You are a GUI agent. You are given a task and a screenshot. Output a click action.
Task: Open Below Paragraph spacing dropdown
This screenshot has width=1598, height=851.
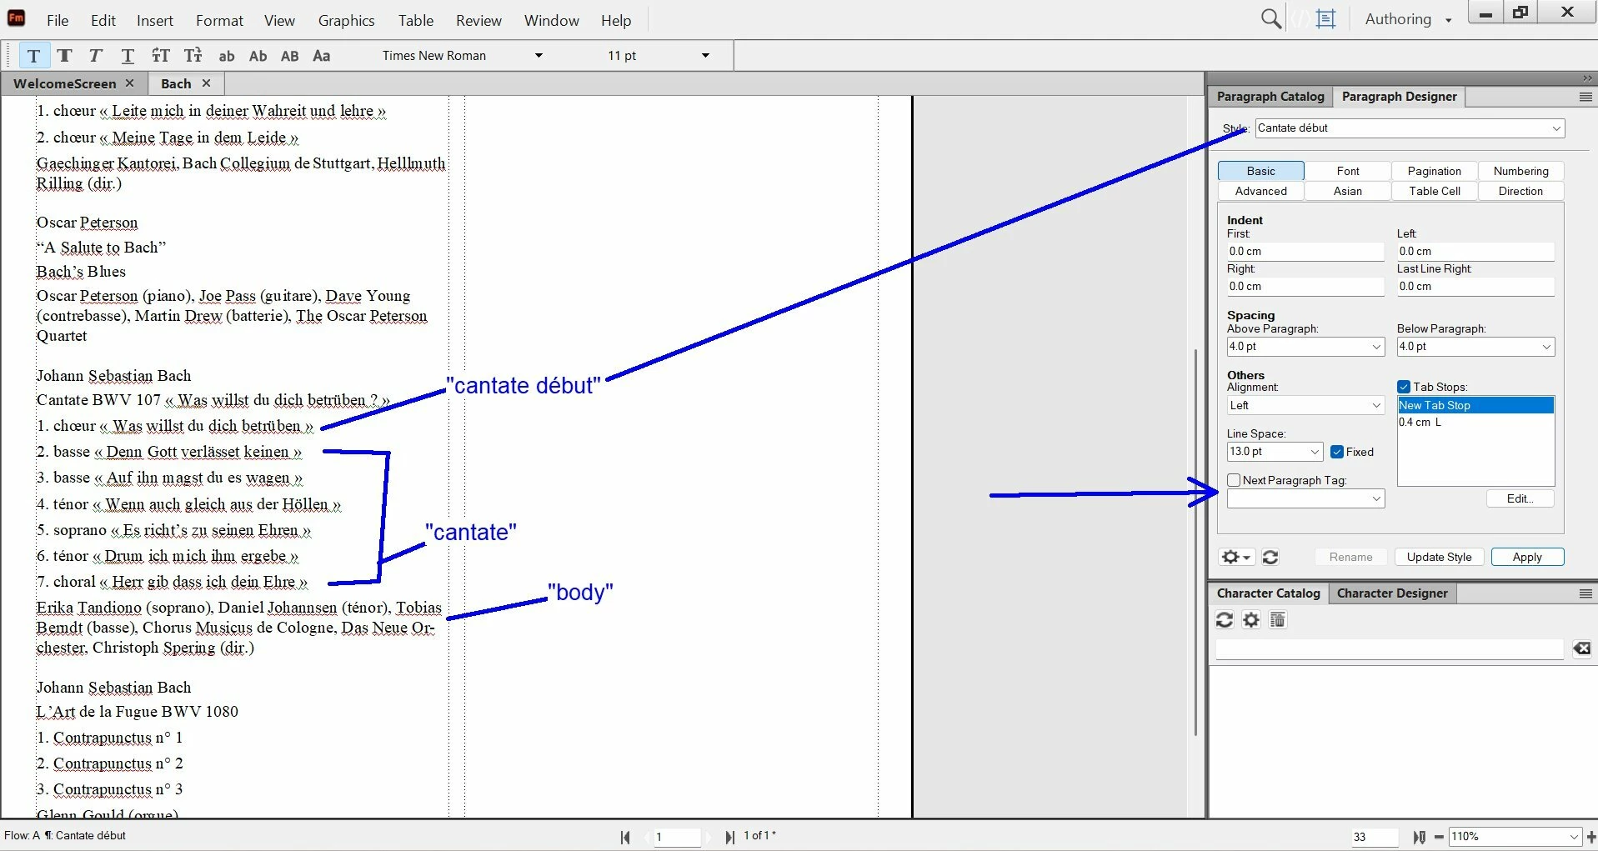pos(1546,347)
